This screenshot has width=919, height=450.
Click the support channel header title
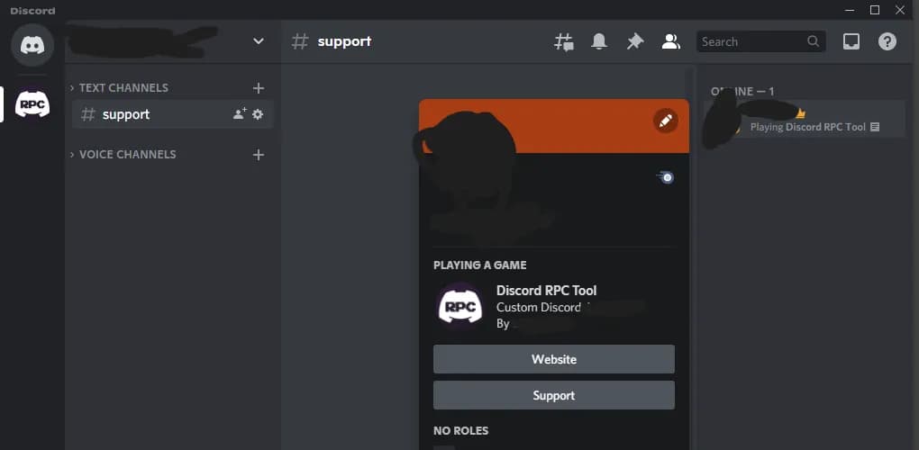click(344, 41)
